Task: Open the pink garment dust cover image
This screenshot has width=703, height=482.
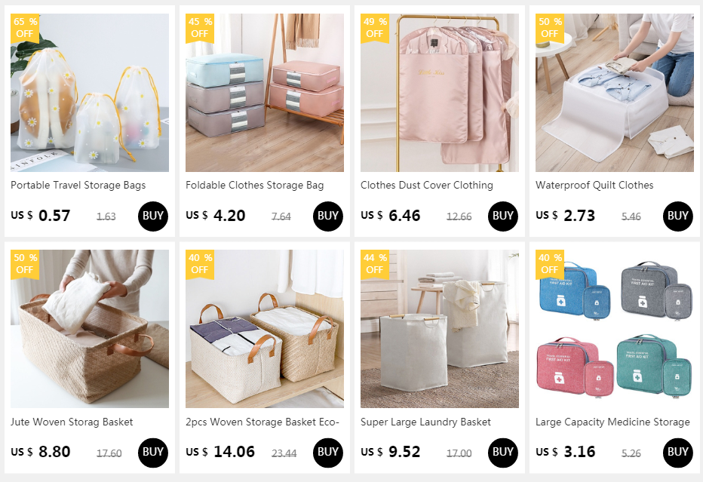Action: point(439,92)
